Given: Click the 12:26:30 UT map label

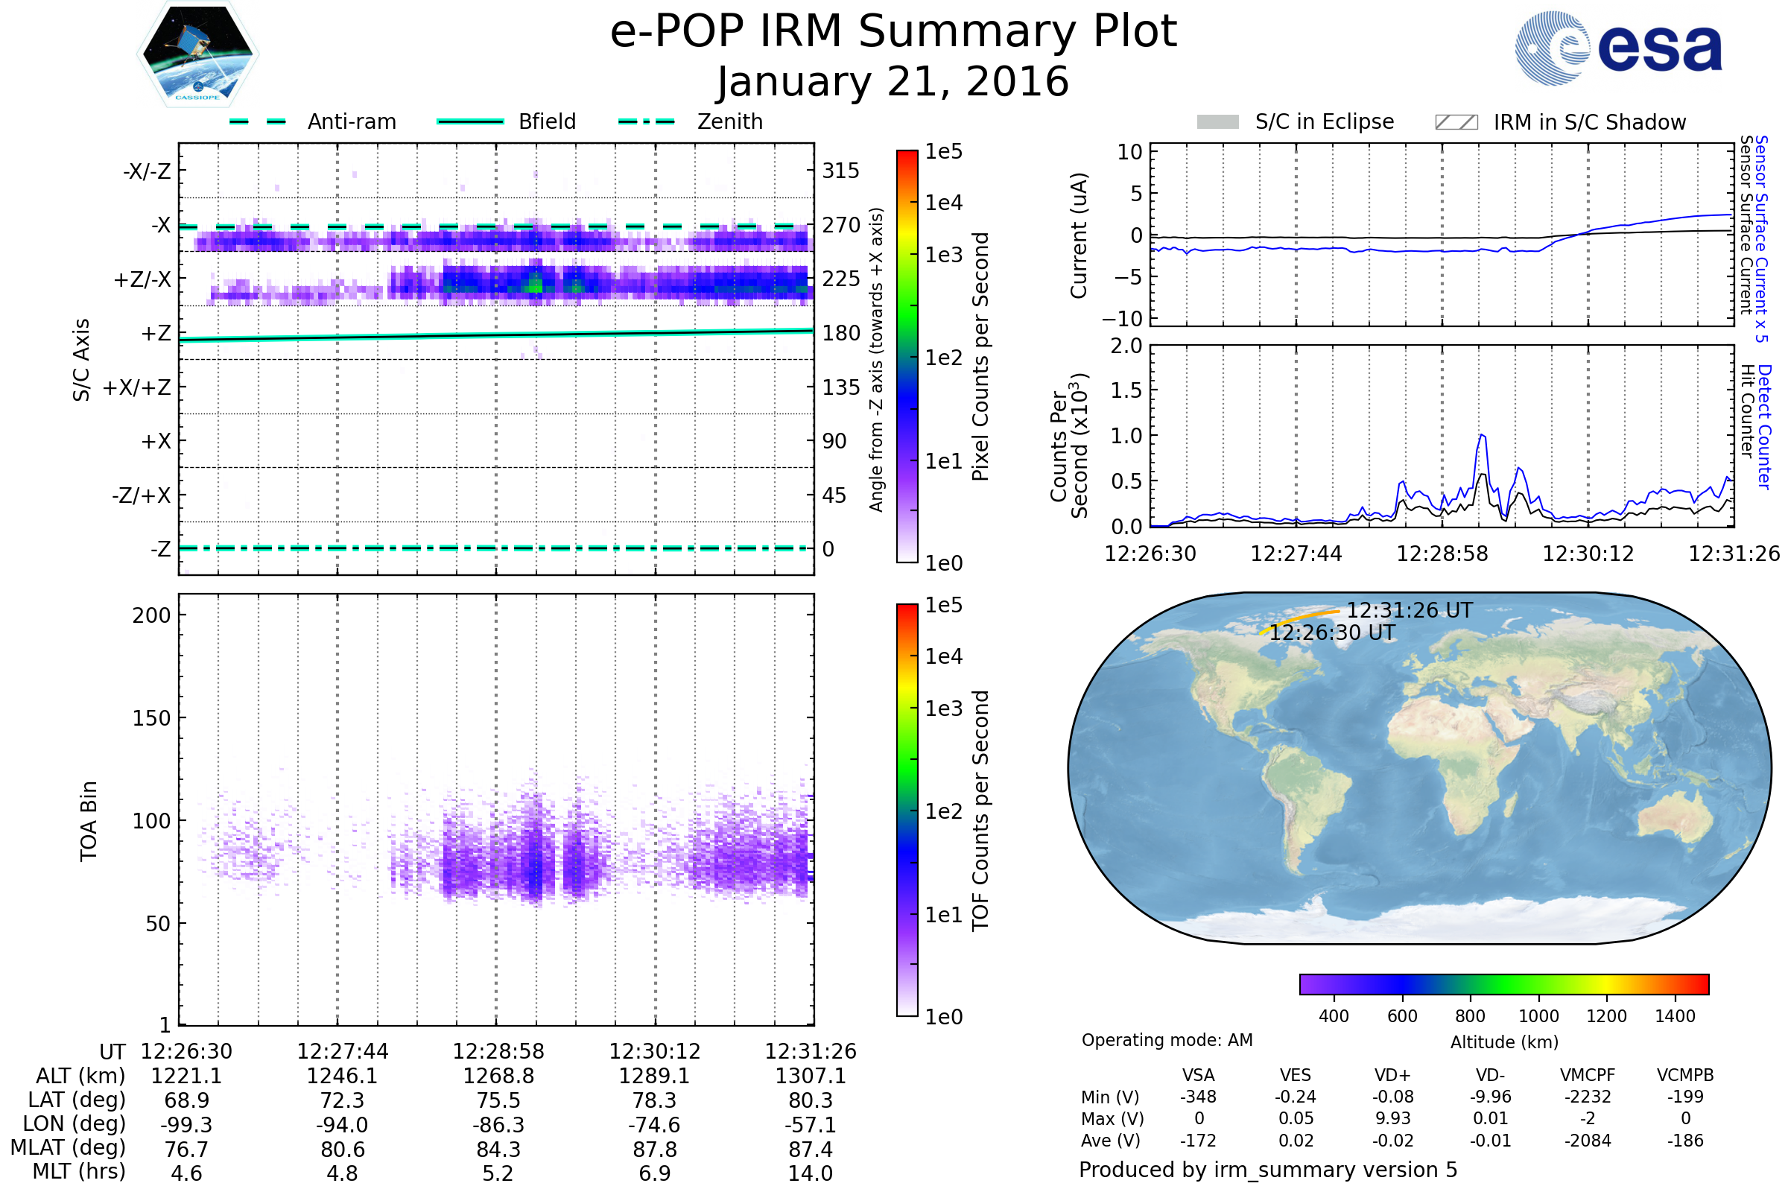Looking at the screenshot, I should 1332,633.
